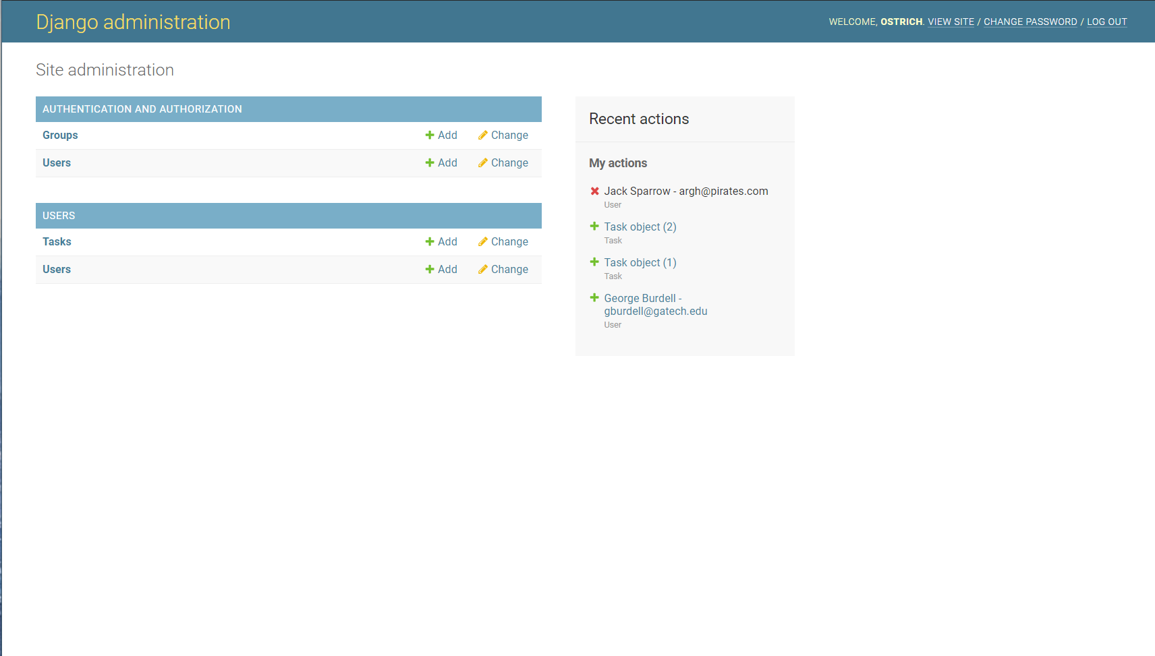Follow the VIEW SITE link
Screen dimensions: 1155x656
[951, 22]
